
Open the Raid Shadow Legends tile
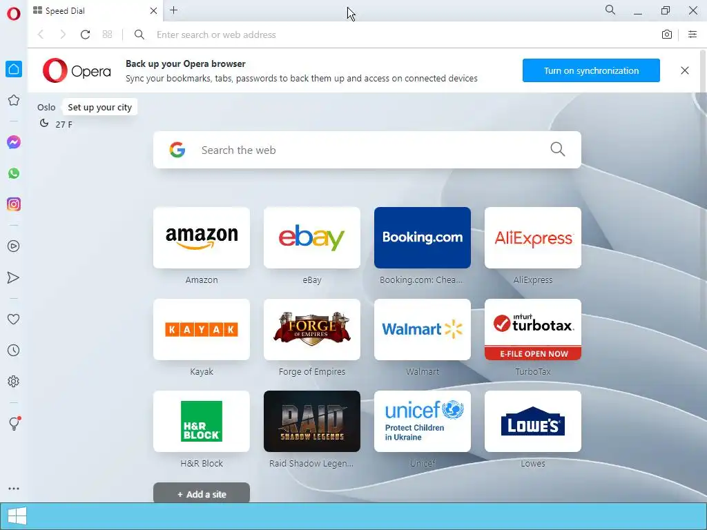click(x=312, y=422)
